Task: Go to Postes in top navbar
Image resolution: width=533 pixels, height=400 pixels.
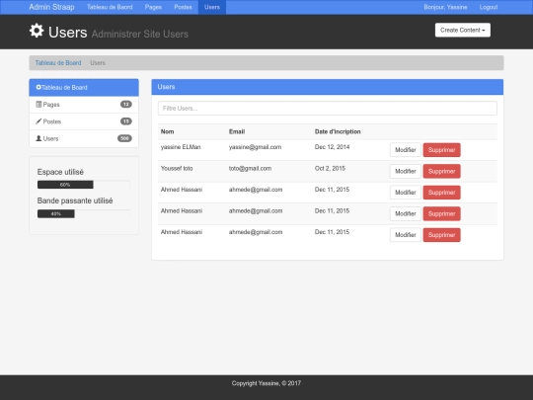Action: click(183, 7)
